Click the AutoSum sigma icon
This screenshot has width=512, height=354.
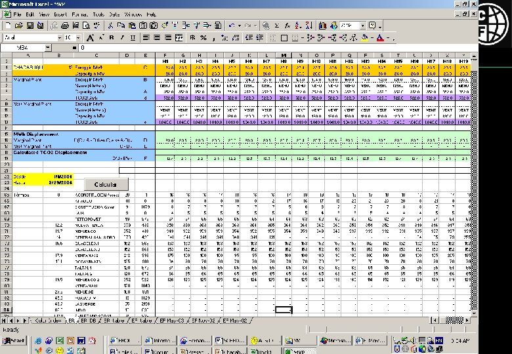[278, 25]
